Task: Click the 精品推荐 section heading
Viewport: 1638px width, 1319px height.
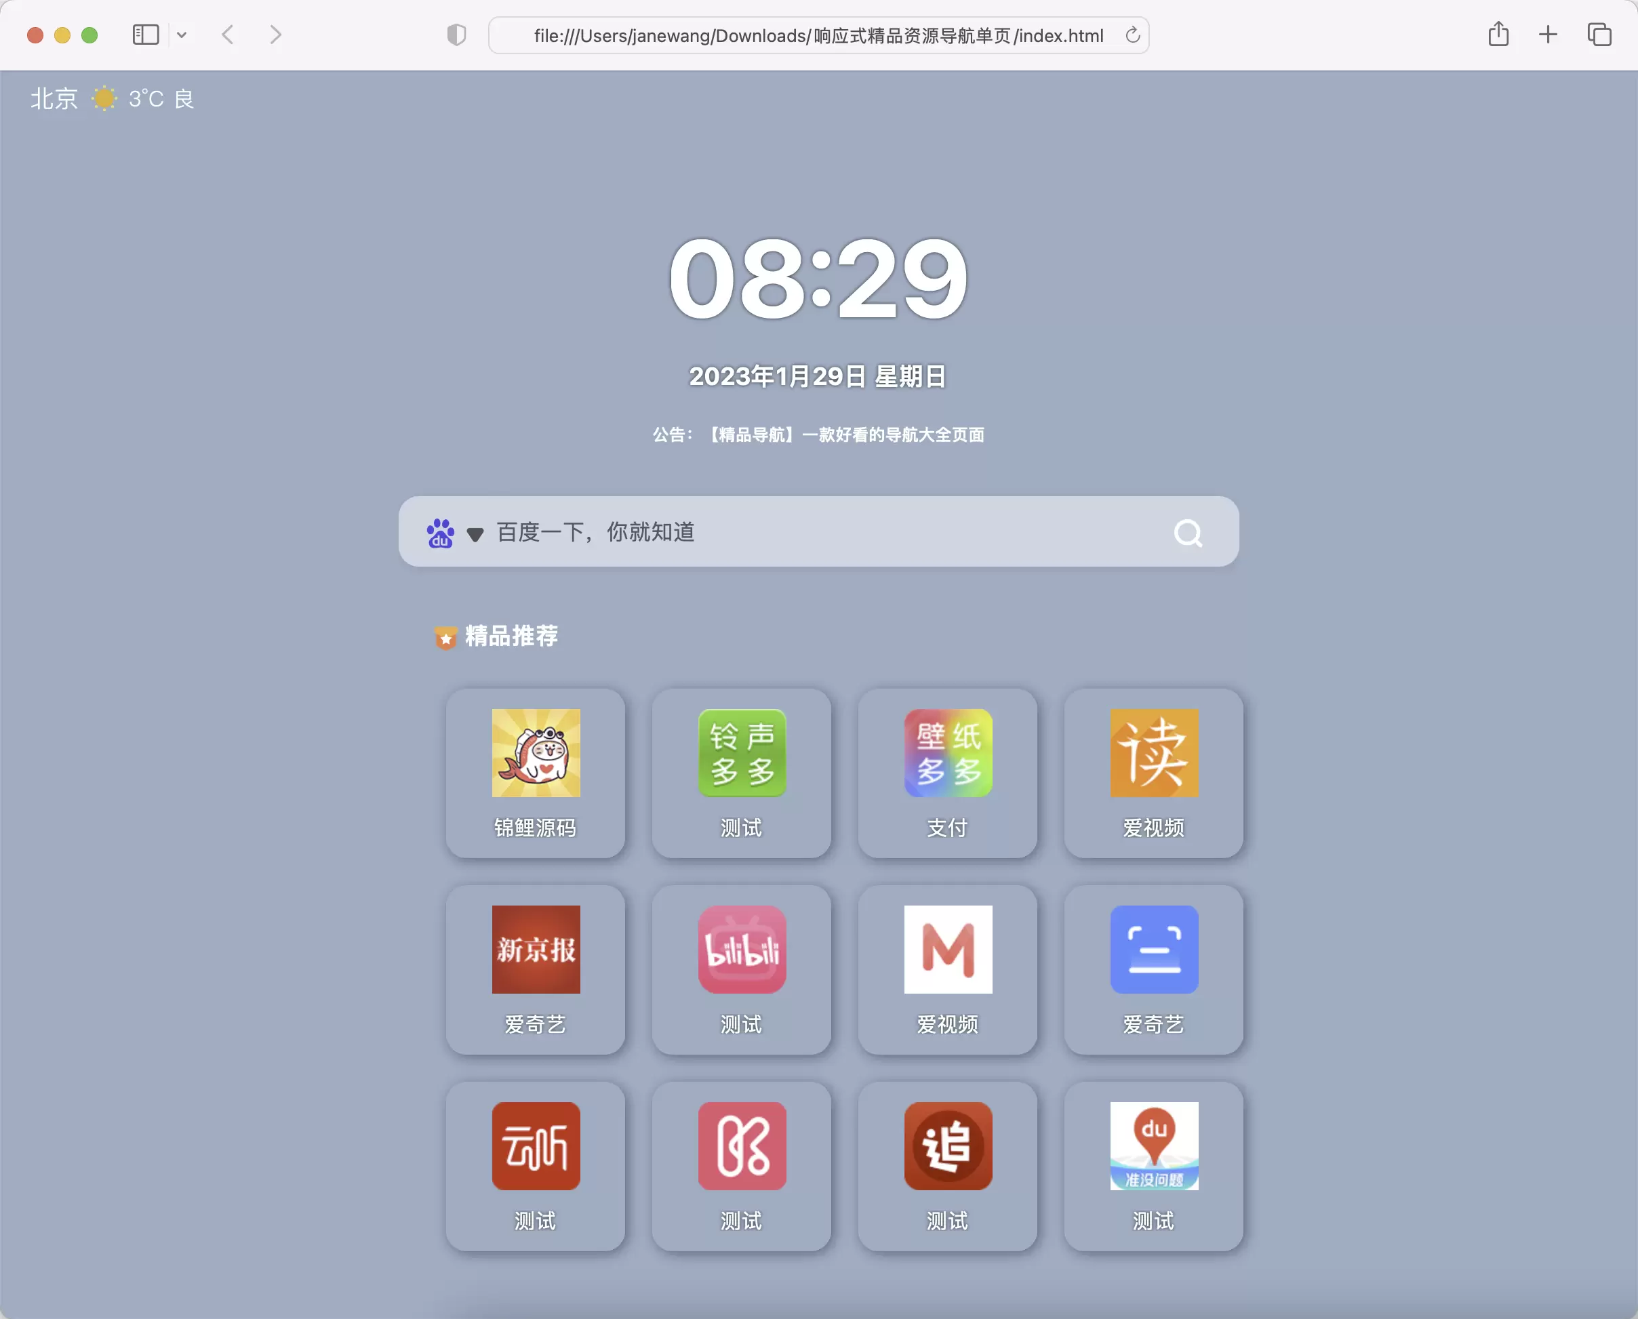Action: [x=512, y=636]
